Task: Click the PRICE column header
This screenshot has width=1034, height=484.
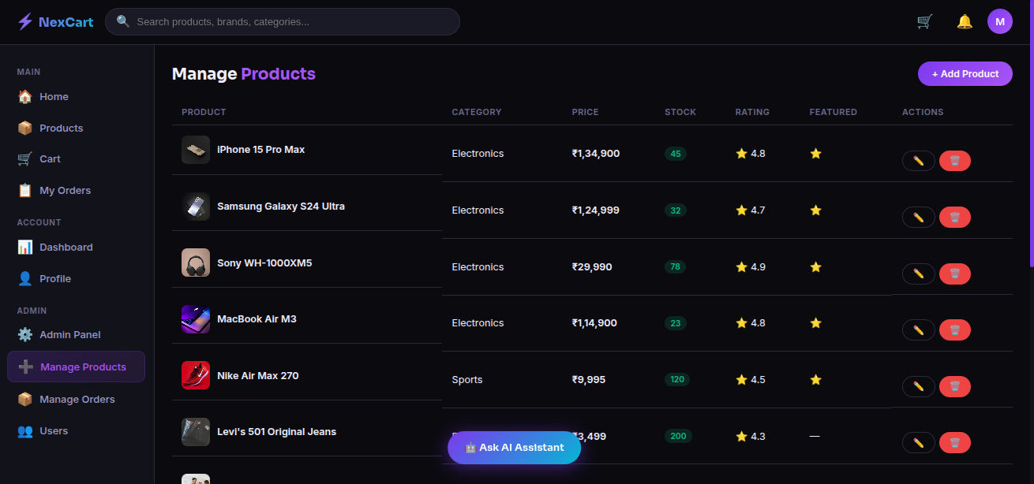Action: tap(585, 112)
